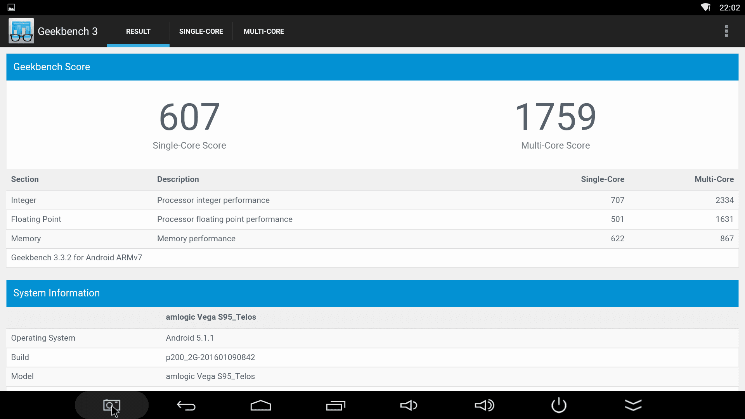Select the Integer row label

[24, 200]
